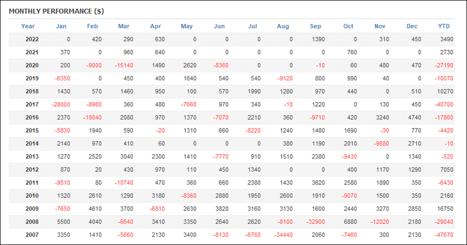Select the 2007 August value -34440
This screenshot has height=245, width=467.
coord(283,235)
